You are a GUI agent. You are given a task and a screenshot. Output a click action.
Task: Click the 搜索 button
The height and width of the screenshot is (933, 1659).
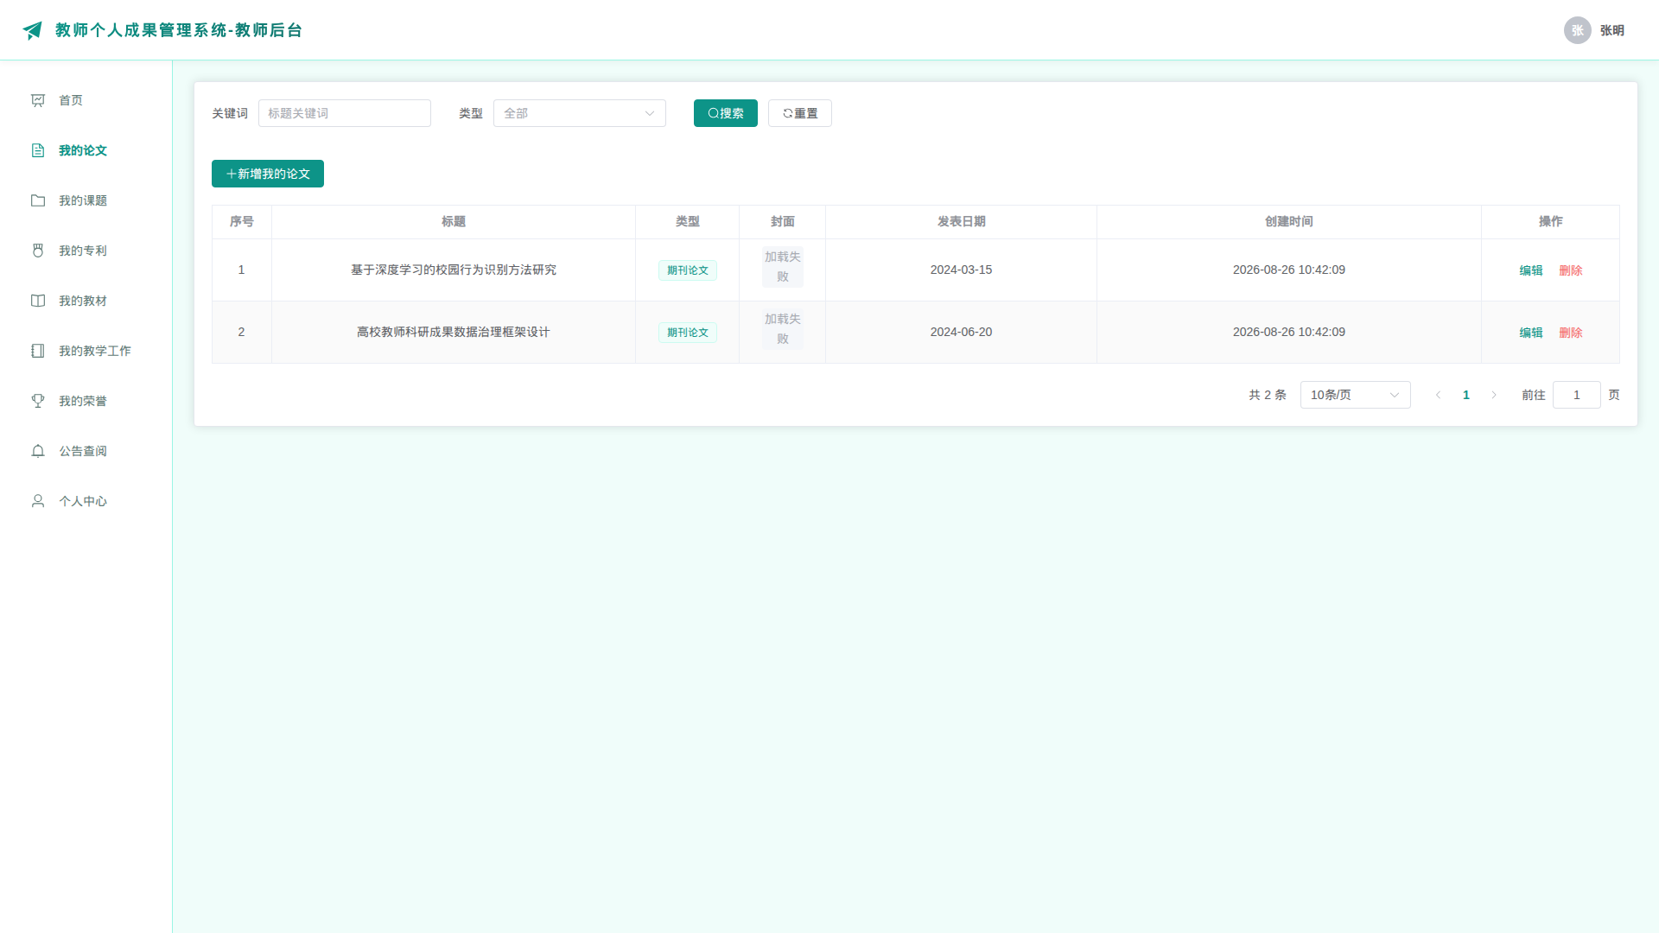726,113
